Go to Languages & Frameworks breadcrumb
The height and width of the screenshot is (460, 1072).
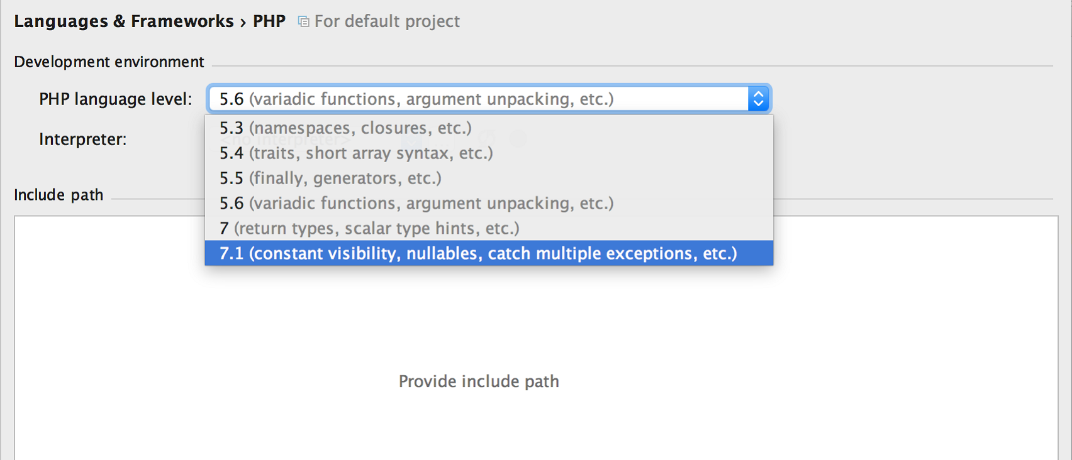tap(123, 21)
